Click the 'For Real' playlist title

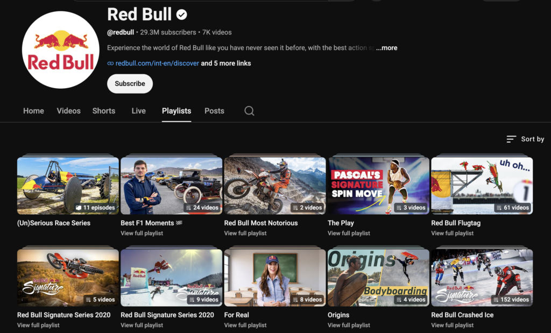tap(237, 315)
